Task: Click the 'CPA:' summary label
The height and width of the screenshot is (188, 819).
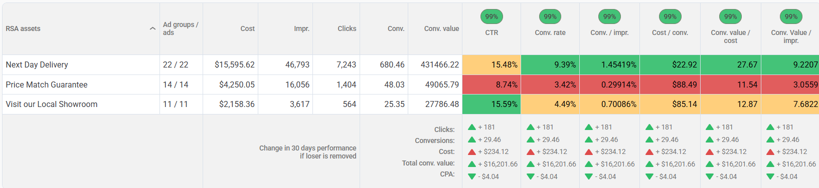Action: 447,174
